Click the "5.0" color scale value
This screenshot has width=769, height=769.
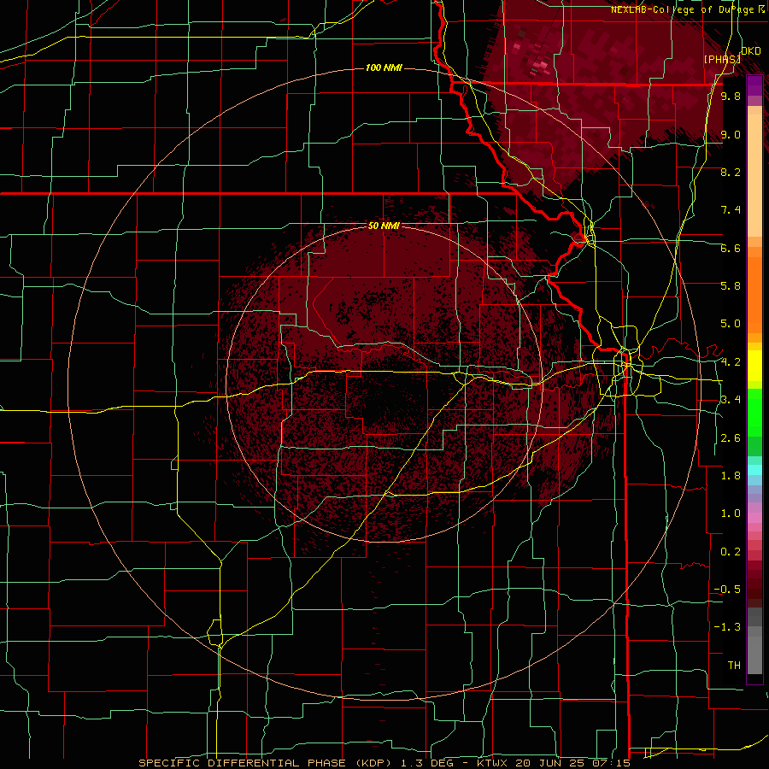pyautogui.click(x=731, y=324)
